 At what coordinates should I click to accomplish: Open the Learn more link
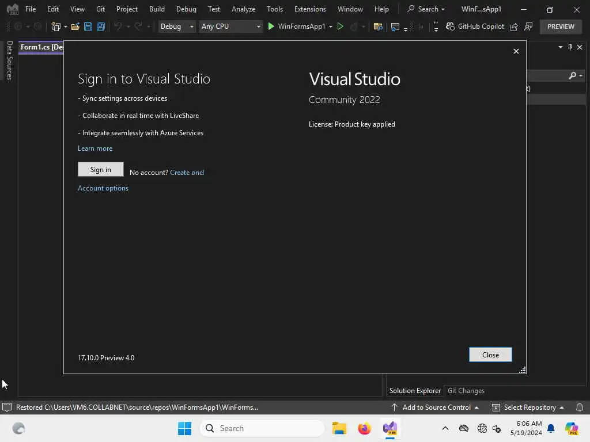tap(95, 148)
